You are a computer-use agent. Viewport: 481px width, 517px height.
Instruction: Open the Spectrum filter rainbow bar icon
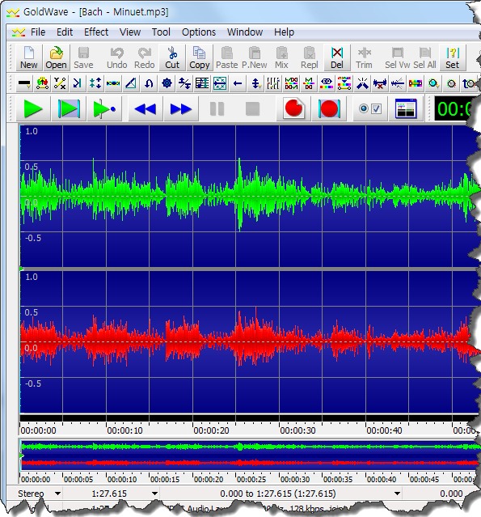coord(416,83)
